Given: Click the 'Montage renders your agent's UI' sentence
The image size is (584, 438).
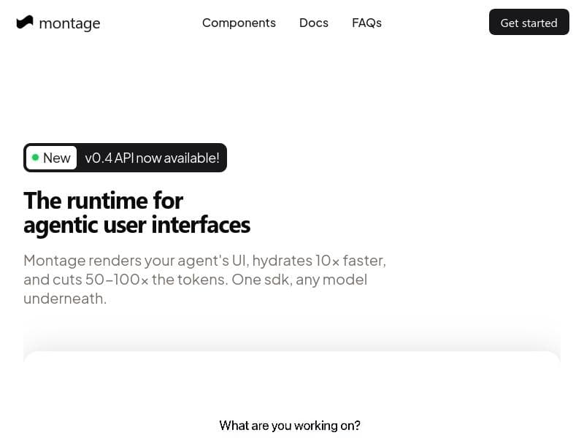Looking at the screenshot, I should click(x=136, y=261).
